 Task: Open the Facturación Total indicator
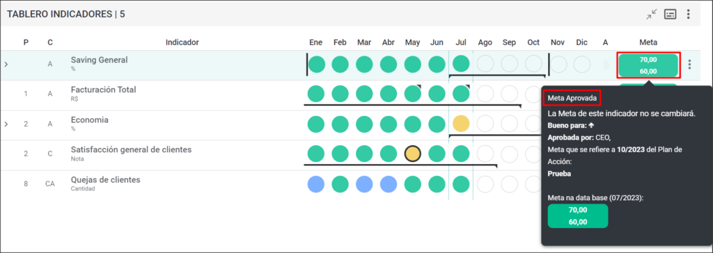point(103,90)
